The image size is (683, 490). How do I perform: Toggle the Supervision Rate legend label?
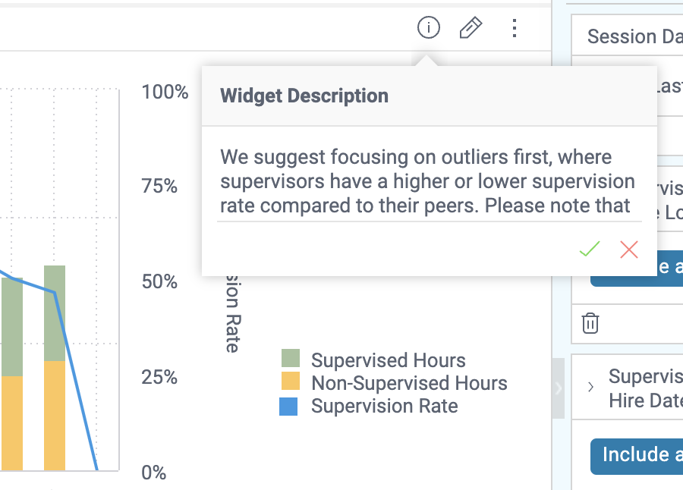pyautogui.click(x=384, y=407)
